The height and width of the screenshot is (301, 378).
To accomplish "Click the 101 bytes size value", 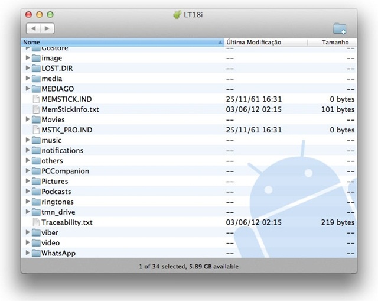I will (x=338, y=109).
